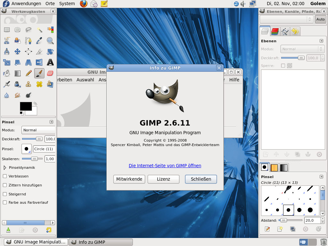Activate the Bucket Fill tool
The width and height of the screenshot is (328, 246).
(7, 73)
